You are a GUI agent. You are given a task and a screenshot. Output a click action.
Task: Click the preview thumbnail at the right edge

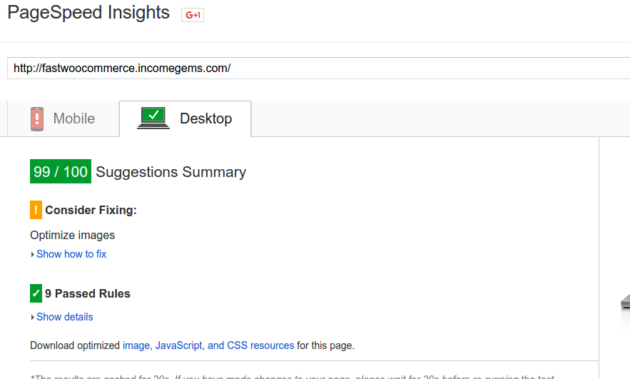click(x=626, y=301)
